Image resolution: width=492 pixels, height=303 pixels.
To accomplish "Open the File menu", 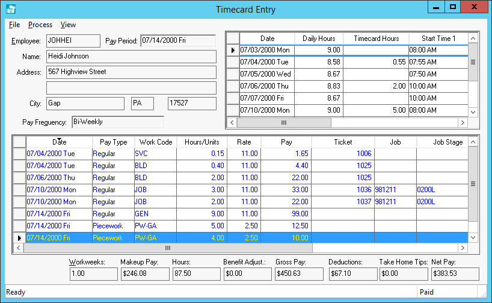I will click(x=14, y=25).
